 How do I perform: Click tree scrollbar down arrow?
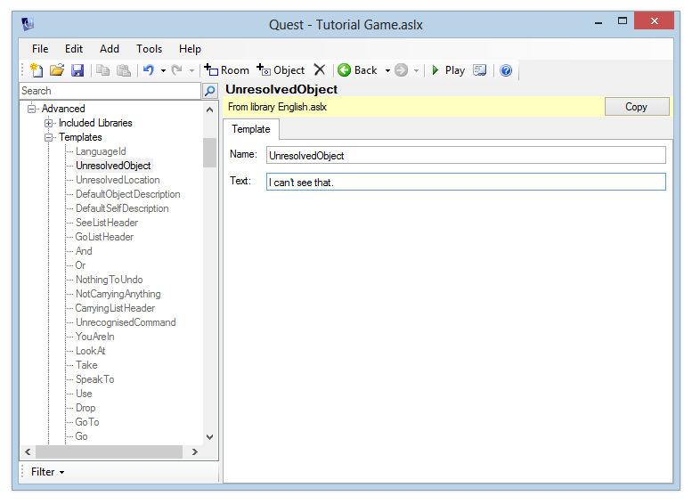click(x=210, y=437)
